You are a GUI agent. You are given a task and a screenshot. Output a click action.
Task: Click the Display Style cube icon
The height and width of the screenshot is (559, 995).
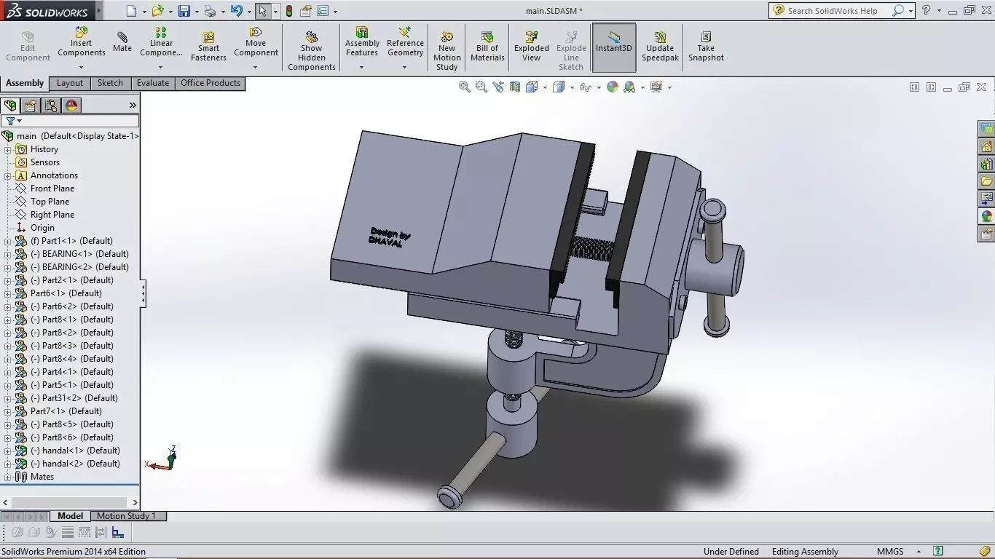tap(559, 87)
